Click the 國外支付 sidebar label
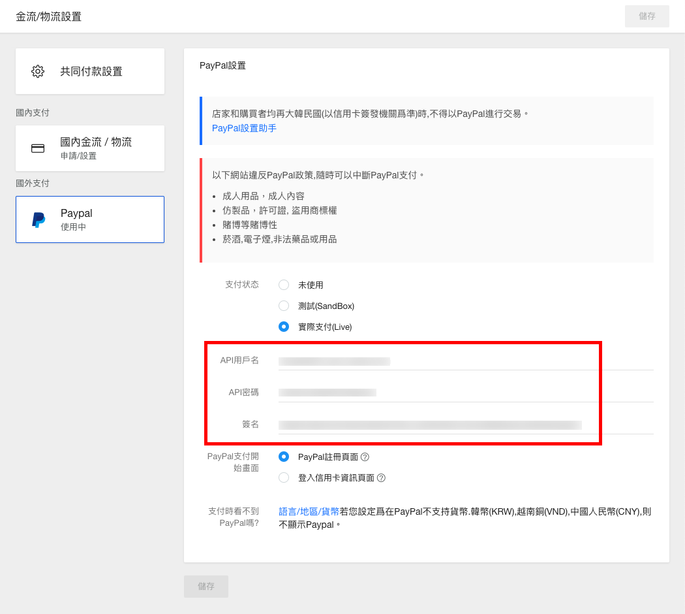685x614 pixels. coord(33,184)
